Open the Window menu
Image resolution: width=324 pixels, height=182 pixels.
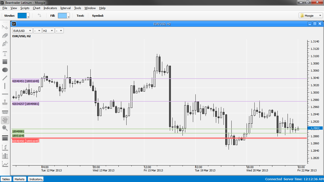pyautogui.click(x=90, y=8)
